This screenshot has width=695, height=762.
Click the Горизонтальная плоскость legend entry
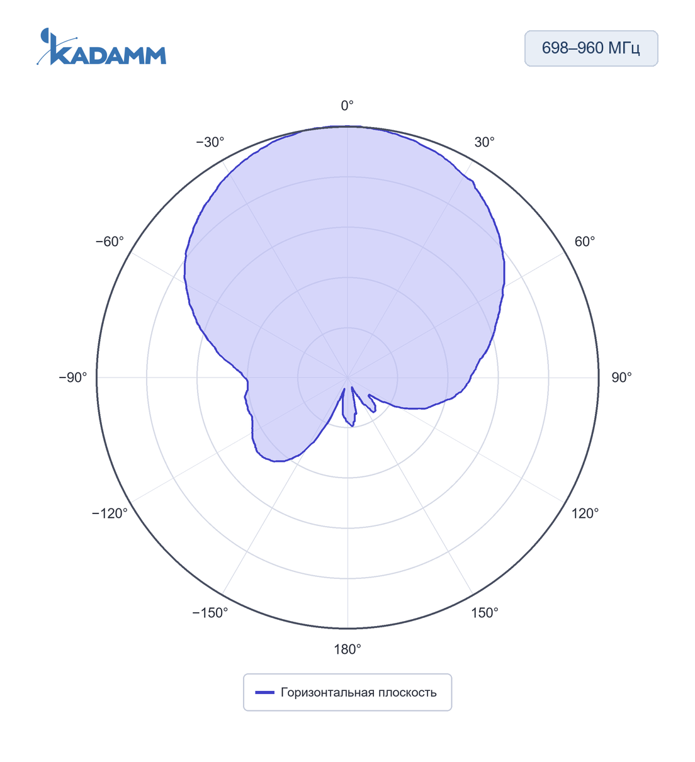click(x=347, y=692)
